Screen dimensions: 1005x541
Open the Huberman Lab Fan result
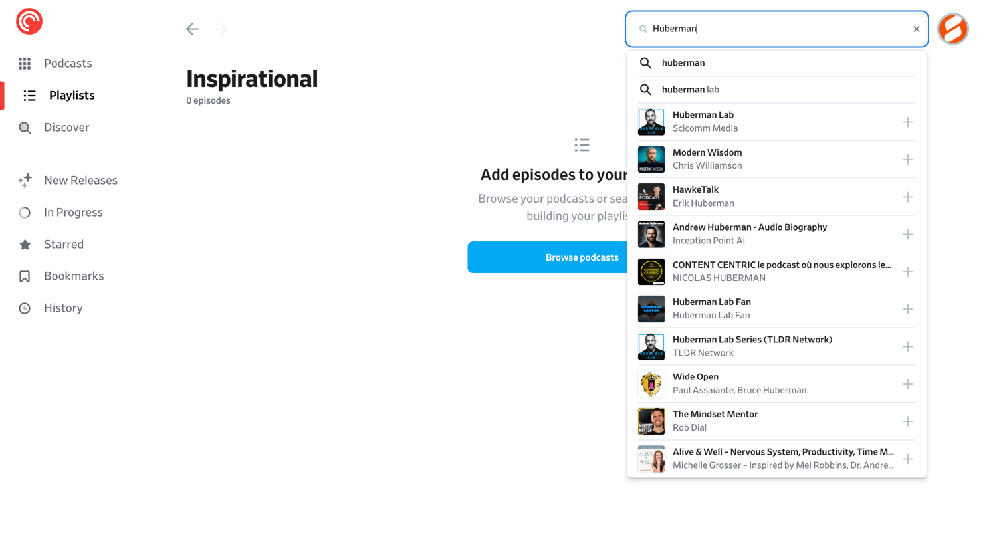coord(776,309)
